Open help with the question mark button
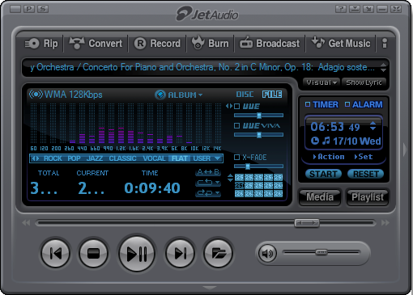Viewport: 413px width, 295px height. pyautogui.click(x=341, y=9)
